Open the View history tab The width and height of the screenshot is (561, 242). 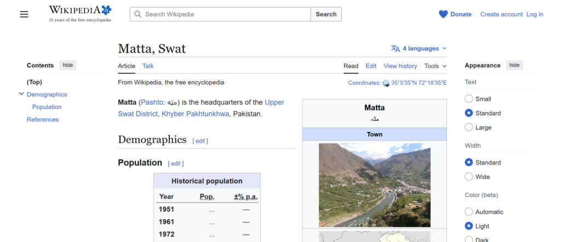[x=400, y=66]
